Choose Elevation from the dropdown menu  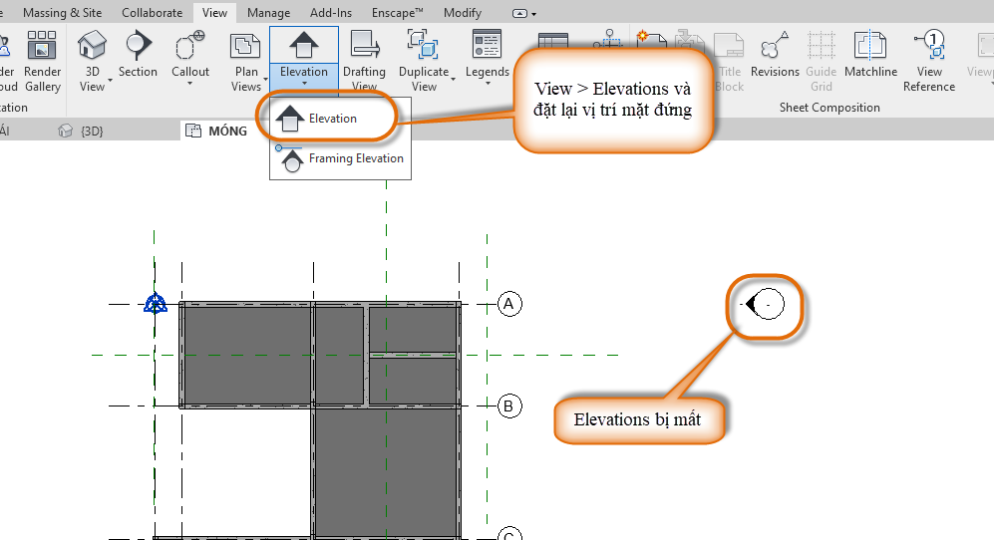coord(332,119)
